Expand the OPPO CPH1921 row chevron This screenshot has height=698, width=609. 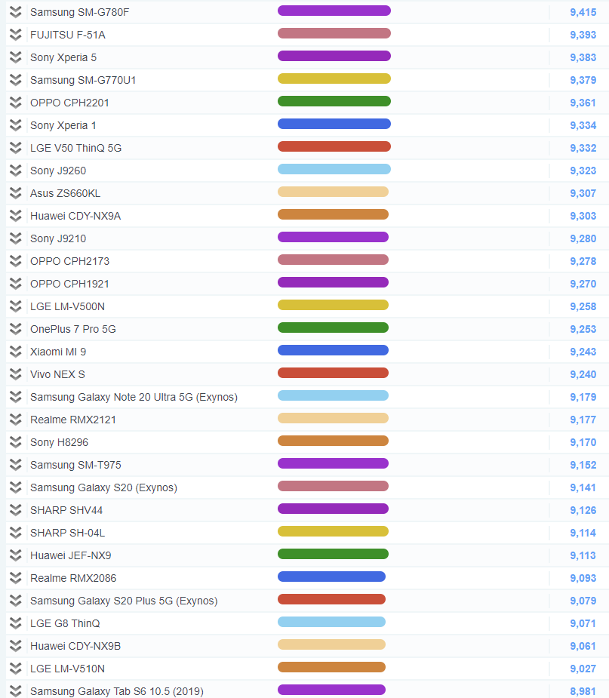coord(16,284)
